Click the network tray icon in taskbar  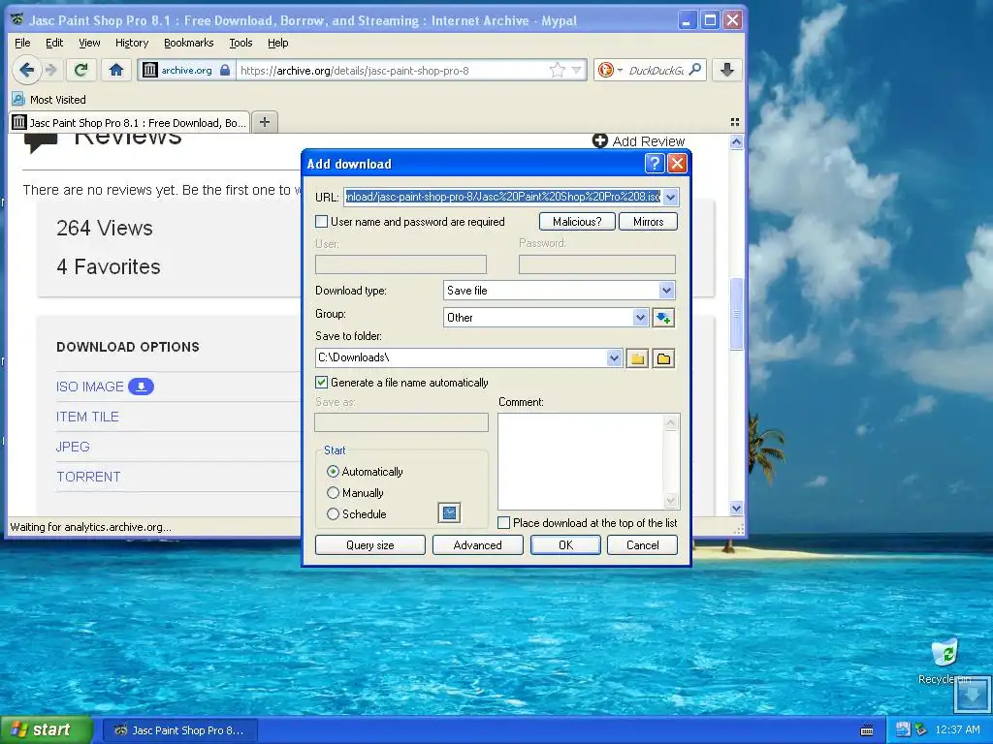[903, 729]
